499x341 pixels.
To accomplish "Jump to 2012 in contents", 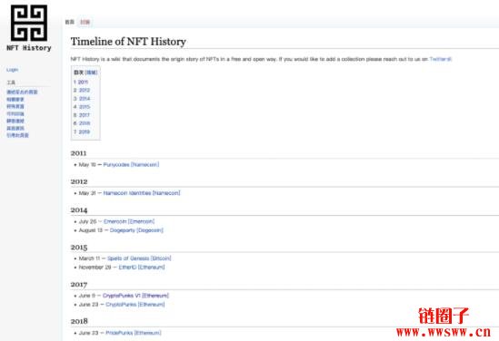I will 82,90.
